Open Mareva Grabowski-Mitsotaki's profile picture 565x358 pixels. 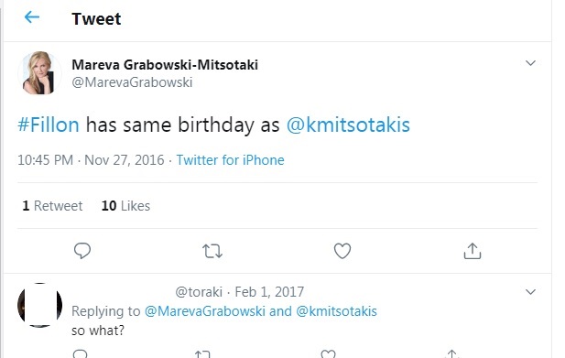[x=39, y=73]
